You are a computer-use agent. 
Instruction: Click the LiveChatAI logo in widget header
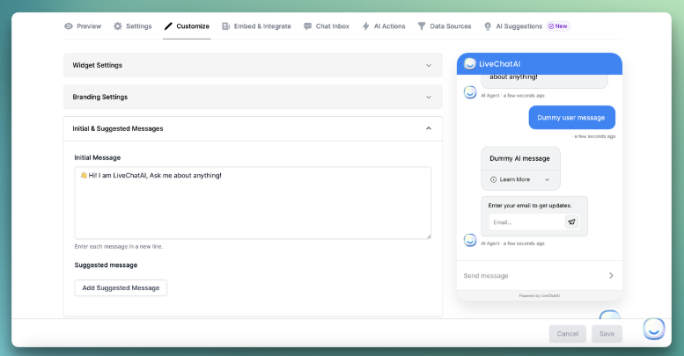470,63
